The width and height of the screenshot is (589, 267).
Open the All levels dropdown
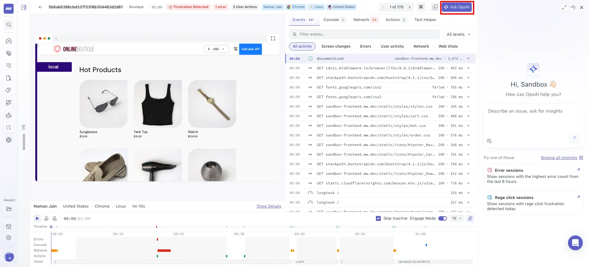point(458,34)
